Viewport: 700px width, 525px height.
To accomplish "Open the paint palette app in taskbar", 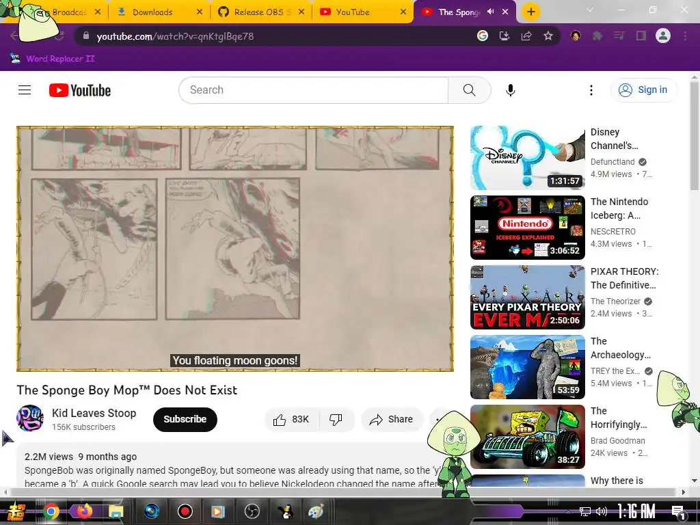I will pos(316,511).
